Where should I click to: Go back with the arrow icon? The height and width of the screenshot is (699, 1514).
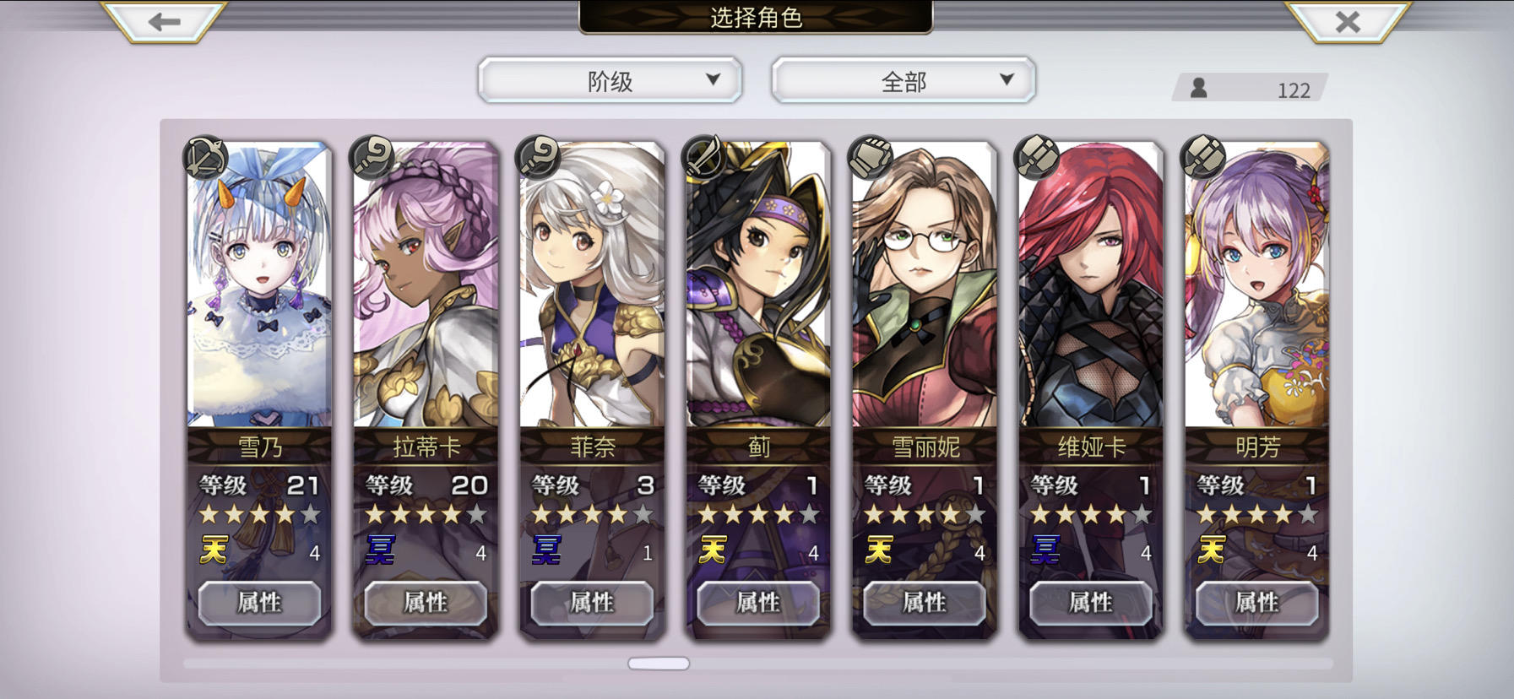(164, 21)
